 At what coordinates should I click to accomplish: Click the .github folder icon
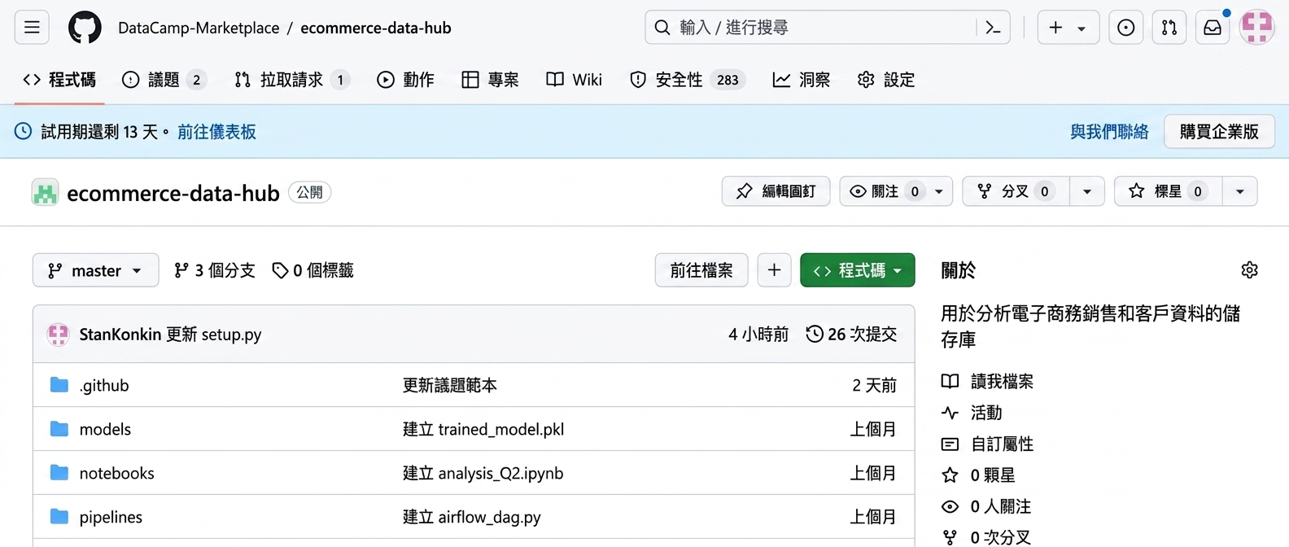pyautogui.click(x=59, y=384)
